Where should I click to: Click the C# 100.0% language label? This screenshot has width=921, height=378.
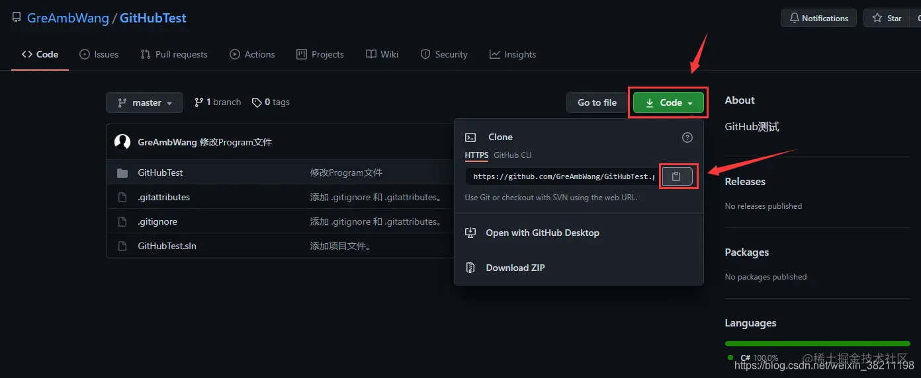click(x=760, y=358)
